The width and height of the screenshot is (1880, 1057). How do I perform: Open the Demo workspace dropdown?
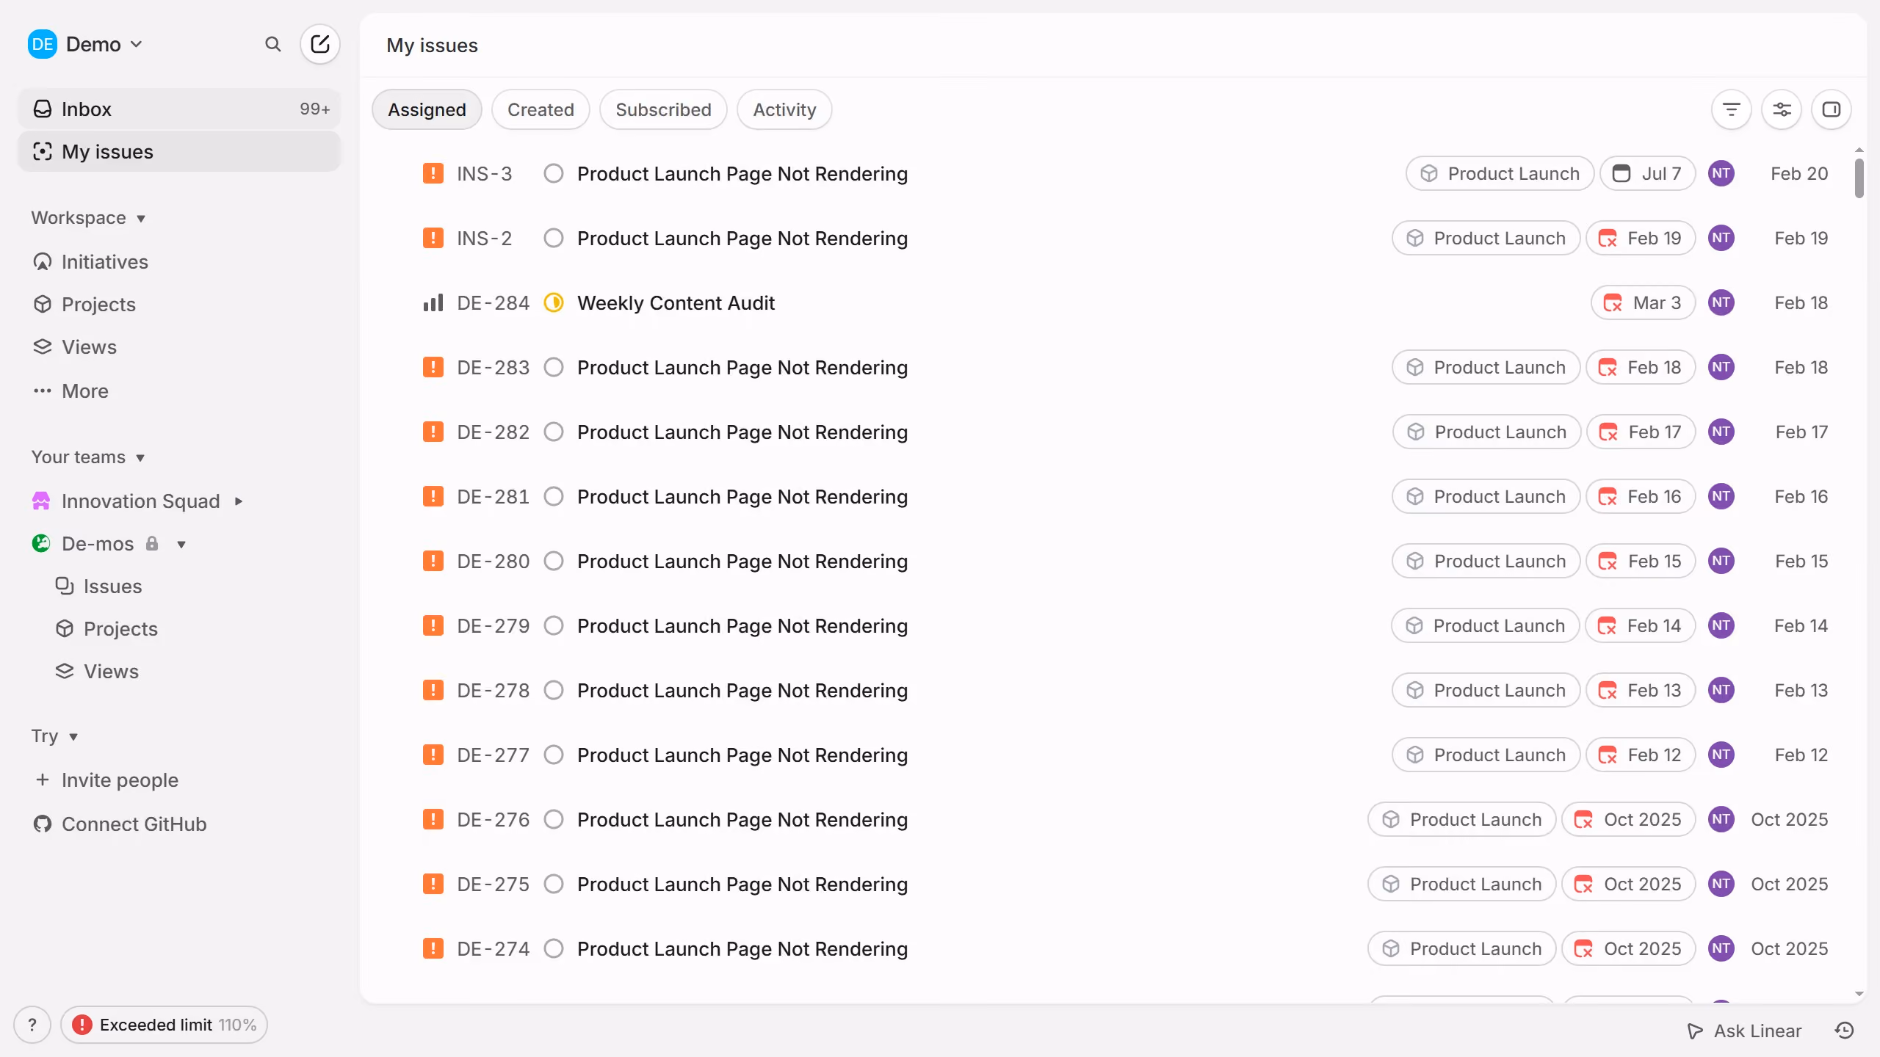(x=86, y=44)
